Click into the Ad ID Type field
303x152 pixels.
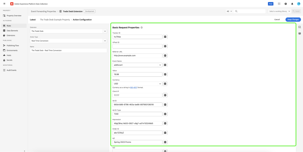click(x=137, y=114)
